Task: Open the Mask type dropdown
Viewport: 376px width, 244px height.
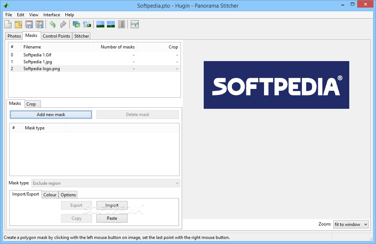Action: click(106, 183)
